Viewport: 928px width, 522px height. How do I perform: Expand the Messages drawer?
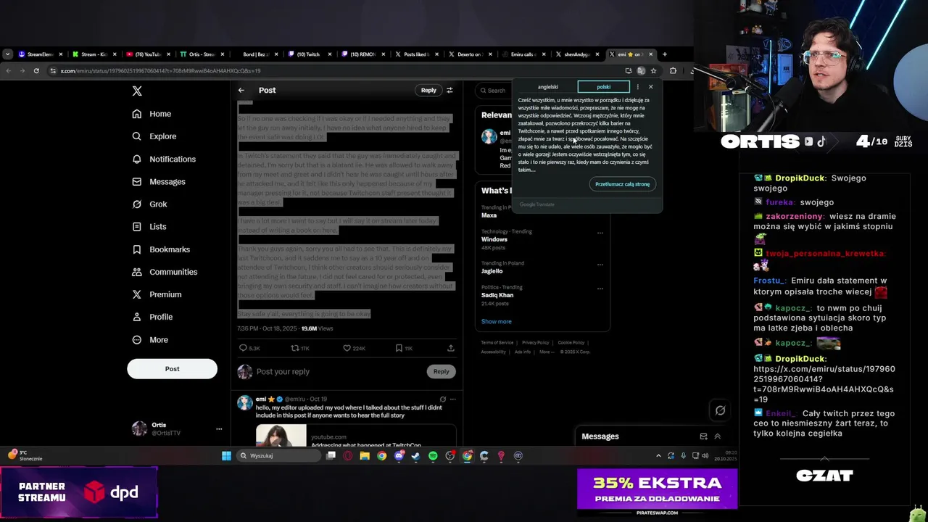coord(718,436)
